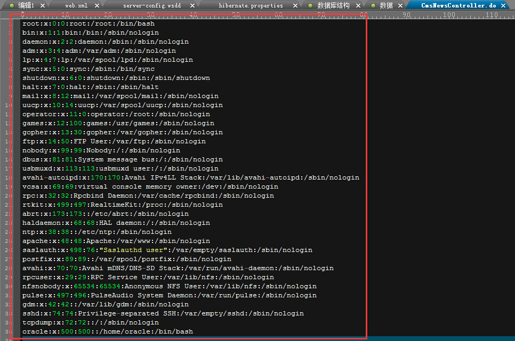
Task: Click the line containing 'RealtimeKit'
Action: [123, 205]
